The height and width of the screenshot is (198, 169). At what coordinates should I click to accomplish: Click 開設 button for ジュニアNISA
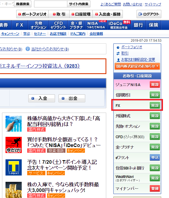click(155, 84)
